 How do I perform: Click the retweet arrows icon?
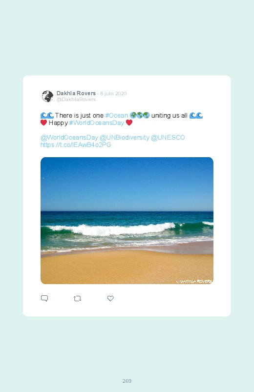pos(77,298)
